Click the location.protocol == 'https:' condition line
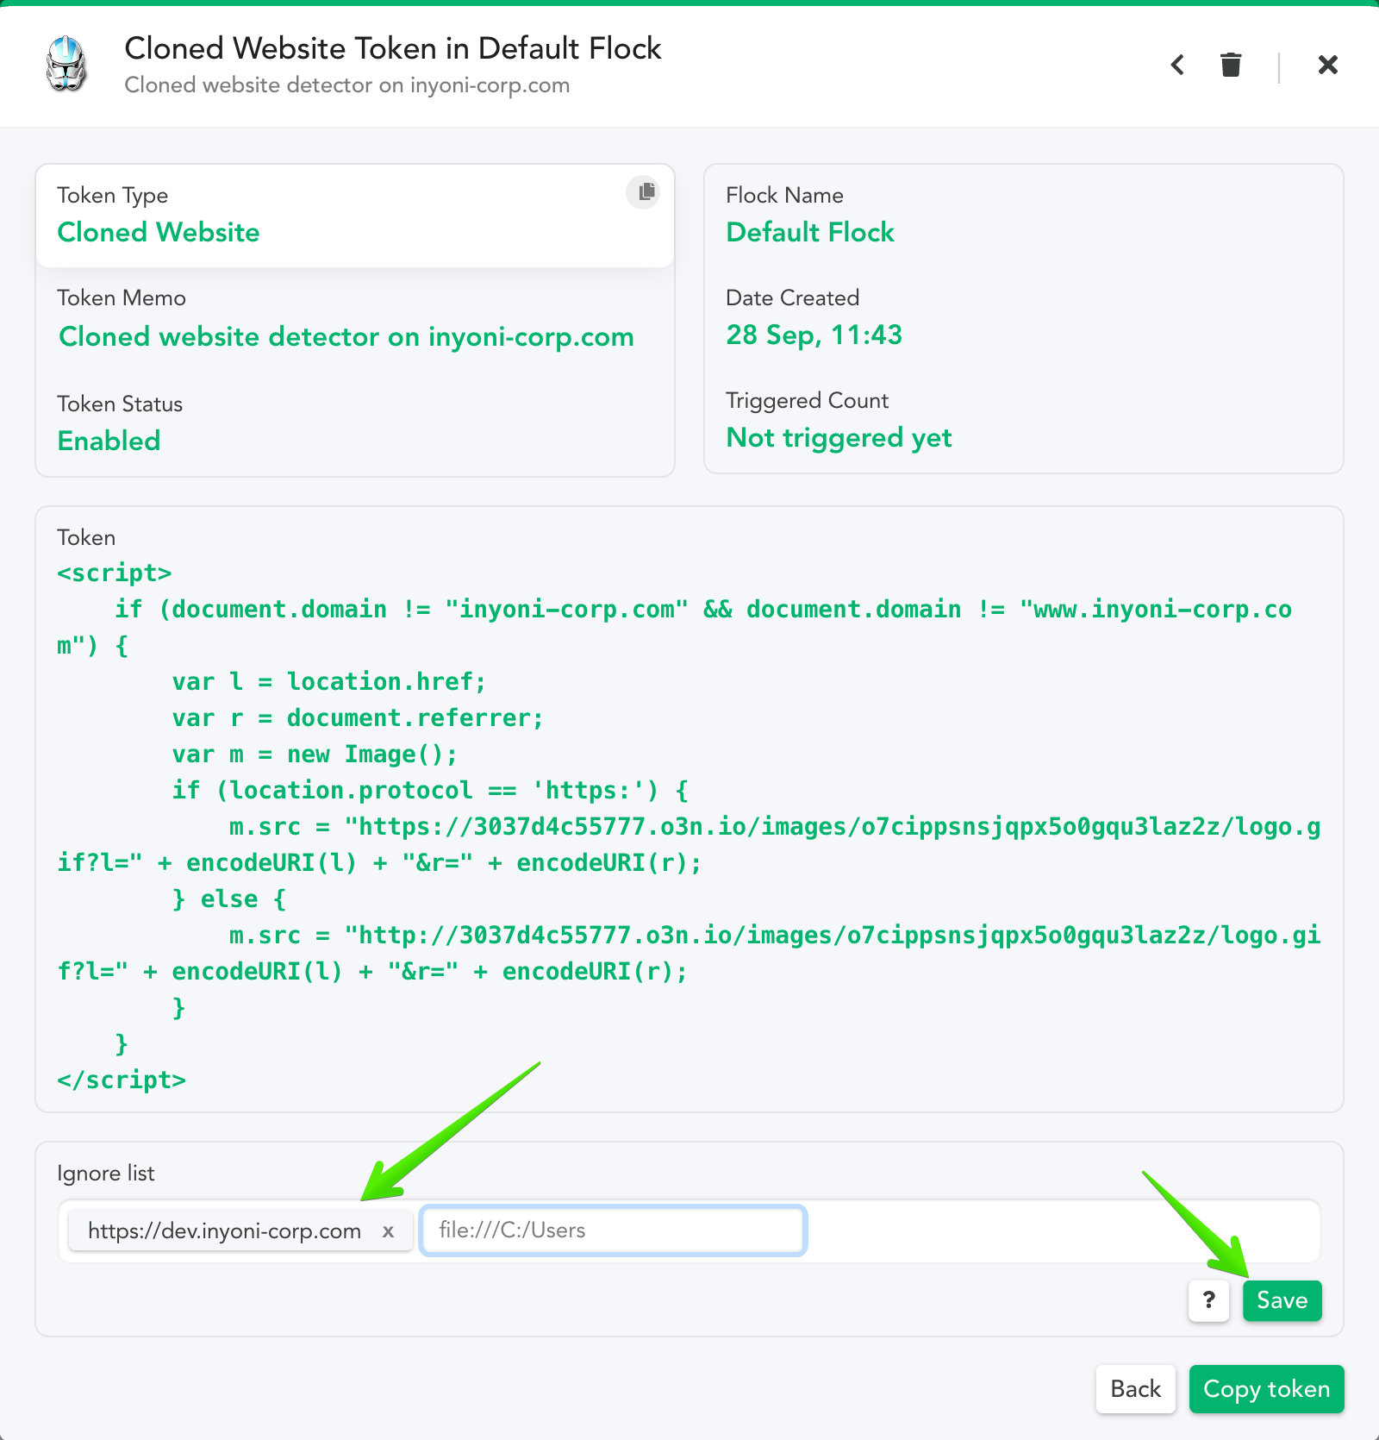This screenshot has height=1440, width=1379. (x=430, y=790)
